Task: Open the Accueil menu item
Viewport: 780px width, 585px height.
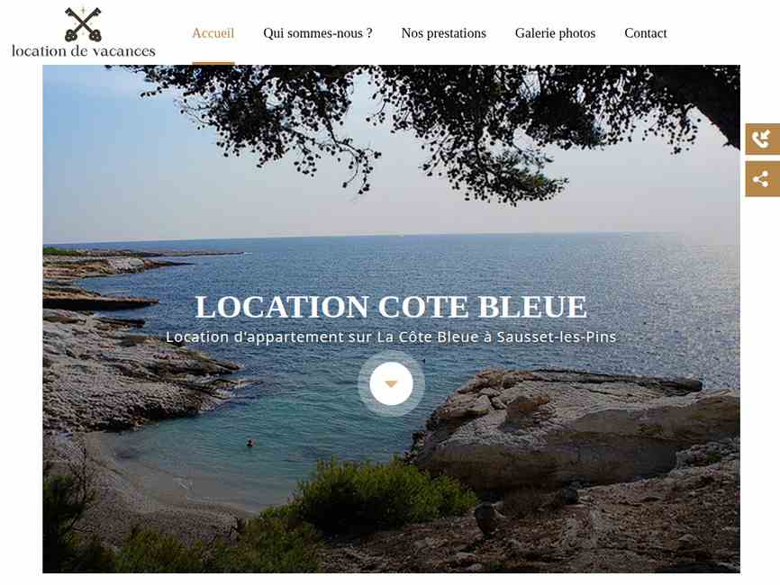Action: click(213, 32)
